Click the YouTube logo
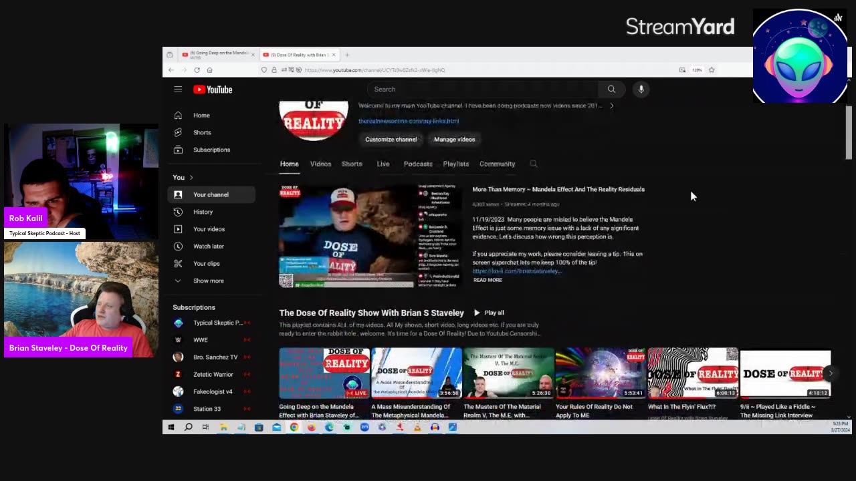 click(x=213, y=90)
